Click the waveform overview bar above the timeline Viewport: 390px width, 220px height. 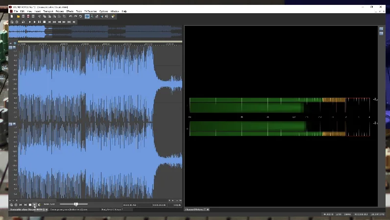pos(96,32)
